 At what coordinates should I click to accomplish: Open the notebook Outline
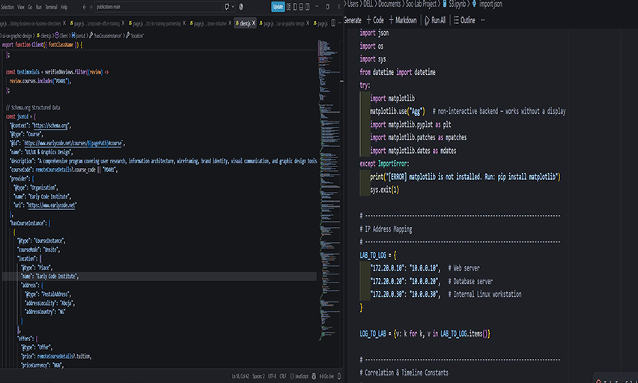(x=464, y=20)
